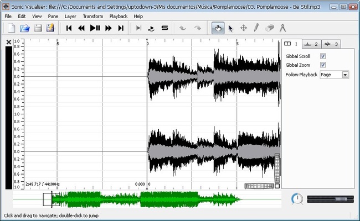Click the status bar navigation hint
Image resolution: width=360 pixels, height=221 pixels.
[51, 215]
